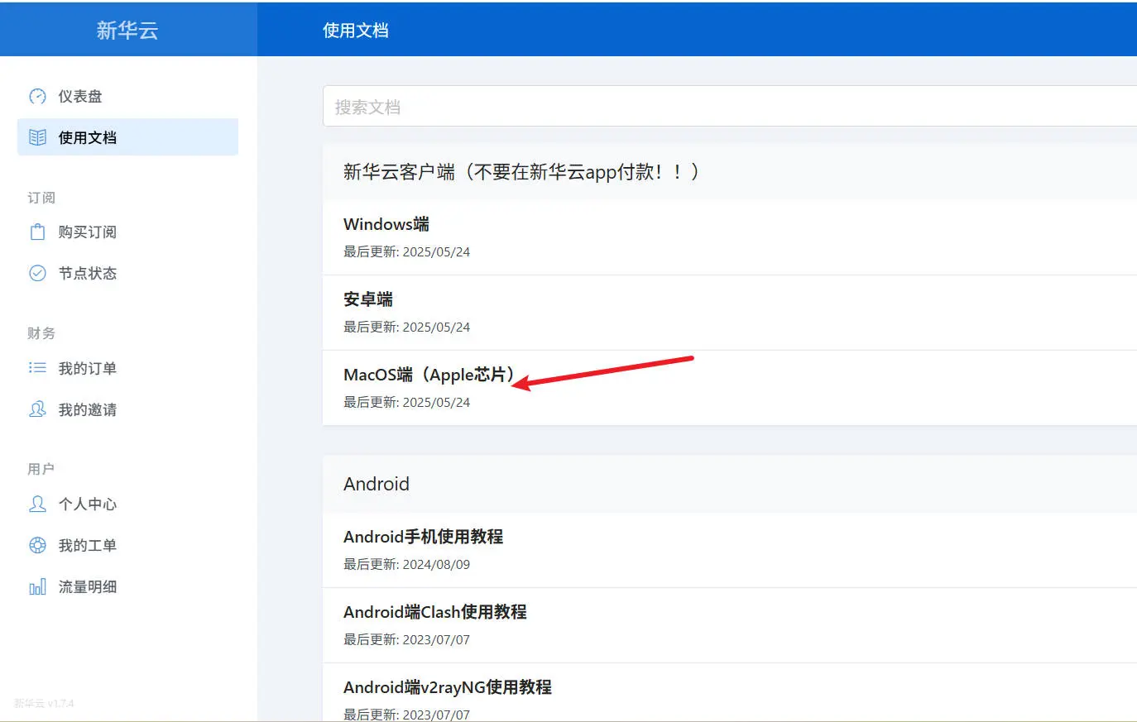Navigate to 我的邀请
The width and height of the screenshot is (1137, 722).
(127, 409)
